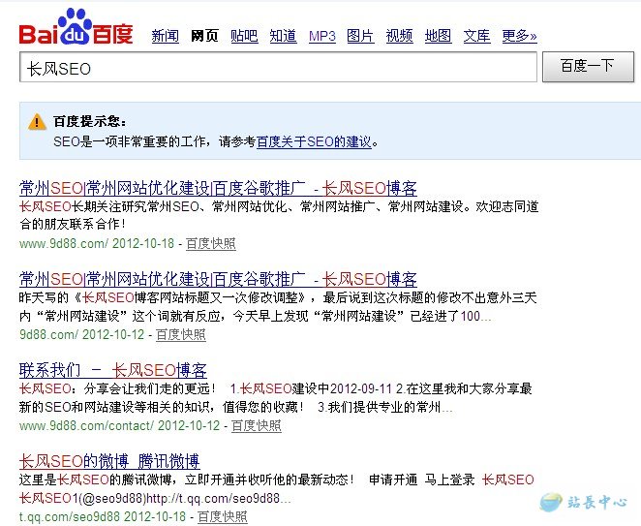The image size is (641, 526).
Task: Open 百度快照 for www.9d88.com/contact/
Action: click(x=257, y=426)
